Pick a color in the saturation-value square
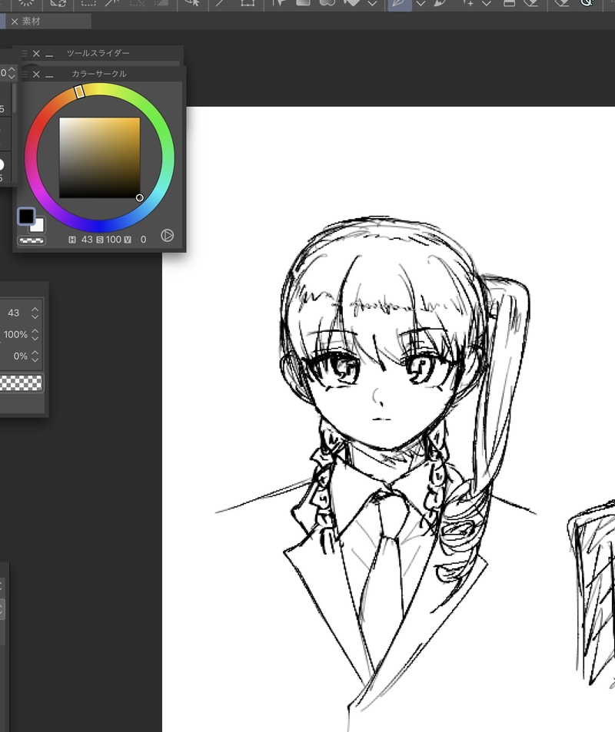This screenshot has width=615, height=732. pyautogui.click(x=99, y=157)
